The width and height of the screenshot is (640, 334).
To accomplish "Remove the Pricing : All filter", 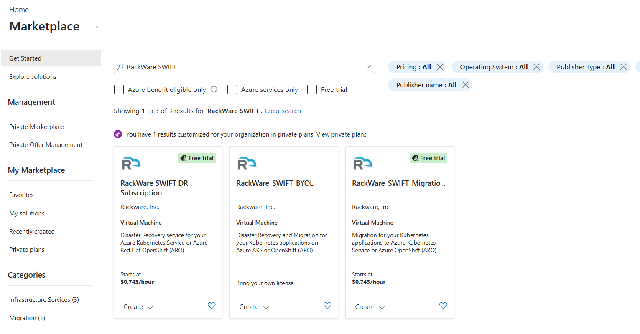I will click(440, 67).
